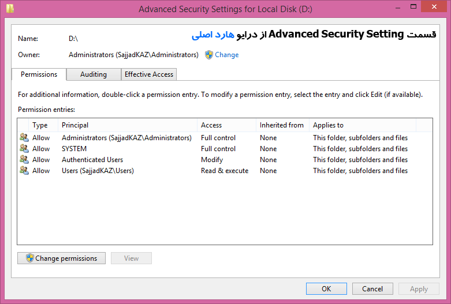Click the users icon of Authenticated Users entry
The image size is (451, 304).
click(x=24, y=159)
